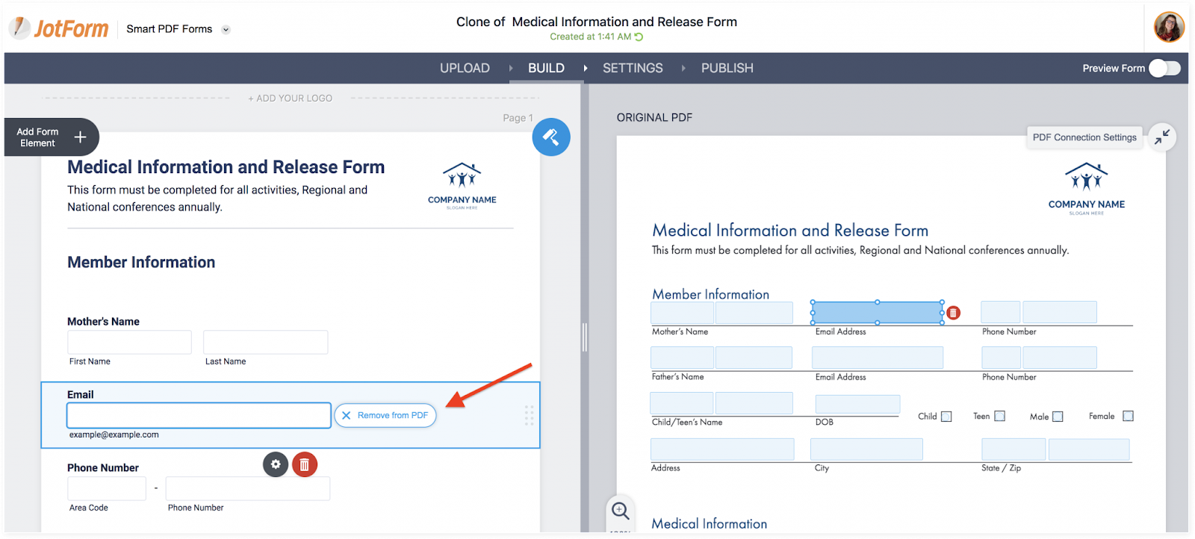
Task: Check the Child checkbox in PDF
Action: pos(946,417)
